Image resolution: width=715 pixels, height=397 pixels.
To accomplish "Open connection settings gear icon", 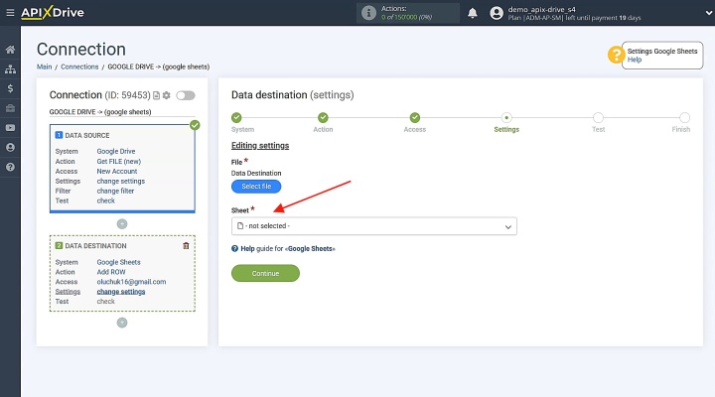I will tap(167, 95).
